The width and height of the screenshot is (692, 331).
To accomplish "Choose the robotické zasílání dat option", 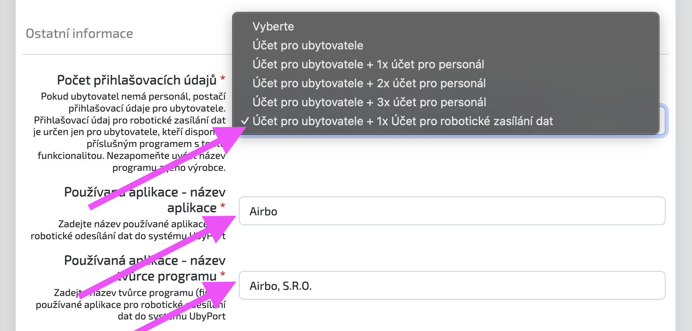I will click(x=445, y=121).
